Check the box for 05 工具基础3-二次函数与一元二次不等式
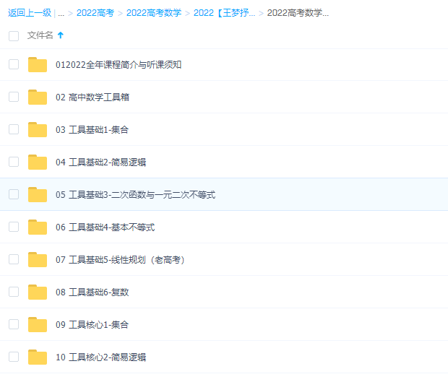The height and width of the screenshot is (382, 448). pyautogui.click(x=14, y=194)
